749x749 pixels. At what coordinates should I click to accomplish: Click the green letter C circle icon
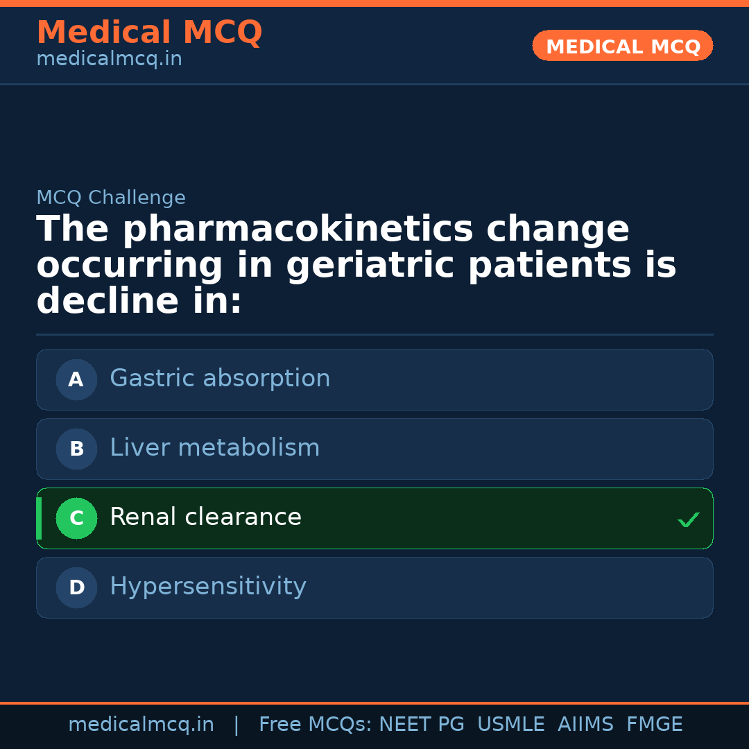point(76,518)
